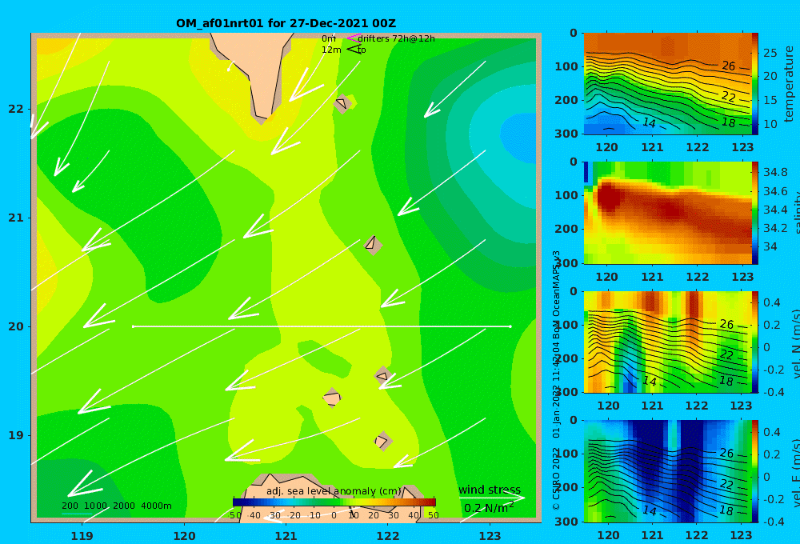
Task: Click contour label 26 in temperature panel
Action: pyautogui.click(x=729, y=66)
